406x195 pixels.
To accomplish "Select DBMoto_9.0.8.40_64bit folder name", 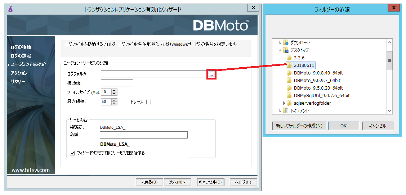I will pos(318,73).
